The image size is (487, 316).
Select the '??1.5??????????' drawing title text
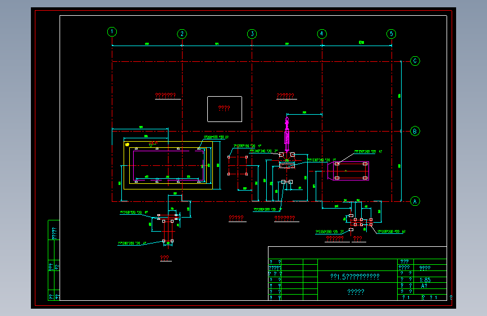355,277
